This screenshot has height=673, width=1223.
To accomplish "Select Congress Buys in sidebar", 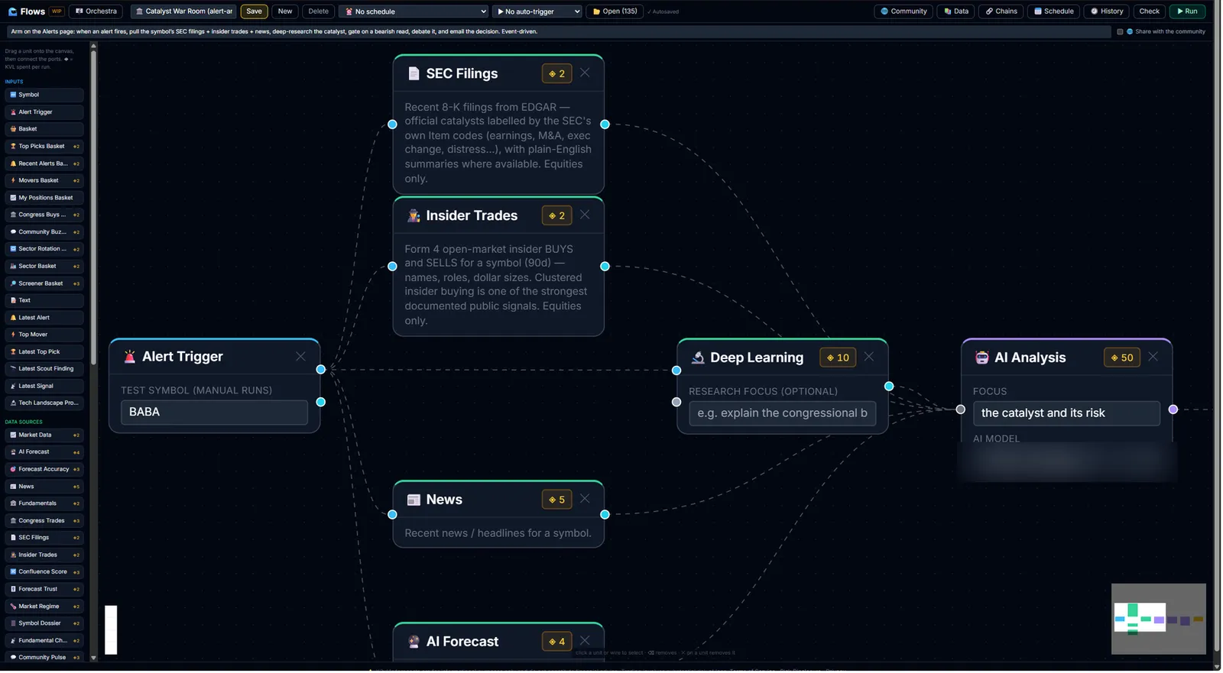I will 44,215.
